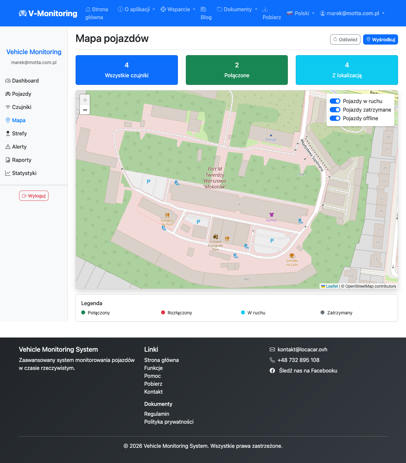
Task: Open the Polski language dropdown
Action: [301, 14]
